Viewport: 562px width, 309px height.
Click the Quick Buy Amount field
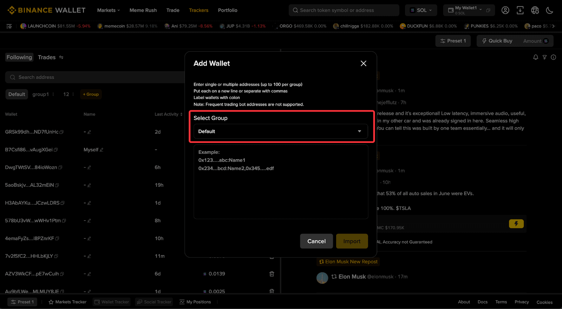click(x=535, y=41)
